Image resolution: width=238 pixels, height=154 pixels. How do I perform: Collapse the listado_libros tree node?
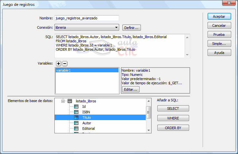[x=63, y=101]
